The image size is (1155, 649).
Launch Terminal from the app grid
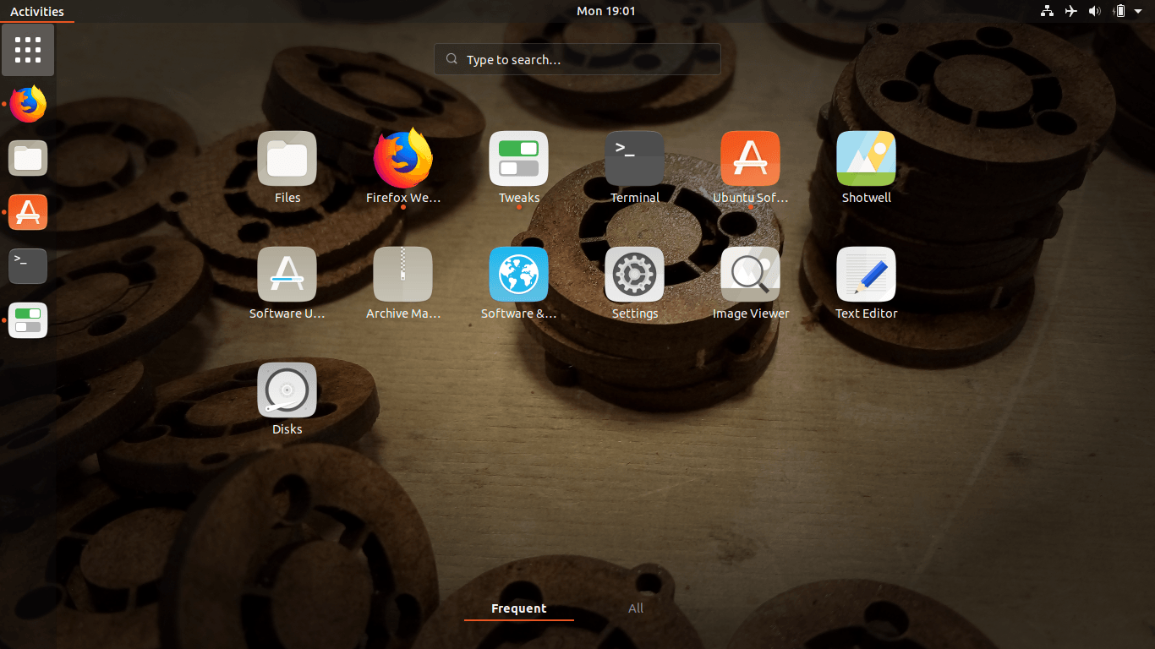point(634,159)
